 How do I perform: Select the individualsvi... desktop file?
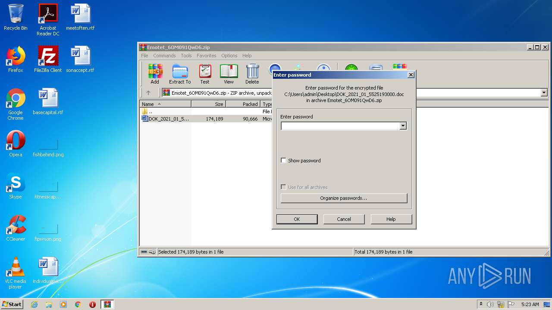point(48,270)
